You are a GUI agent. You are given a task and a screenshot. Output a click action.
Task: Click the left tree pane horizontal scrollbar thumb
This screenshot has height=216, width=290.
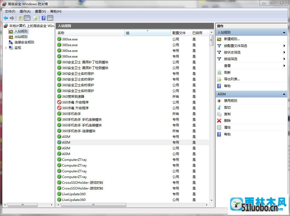(x=23, y=205)
